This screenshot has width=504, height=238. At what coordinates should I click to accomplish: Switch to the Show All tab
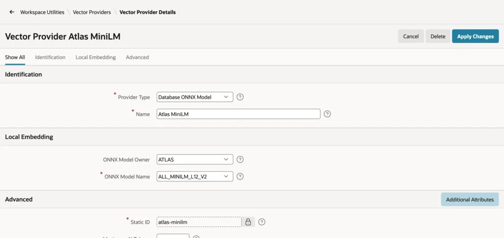pyautogui.click(x=15, y=57)
